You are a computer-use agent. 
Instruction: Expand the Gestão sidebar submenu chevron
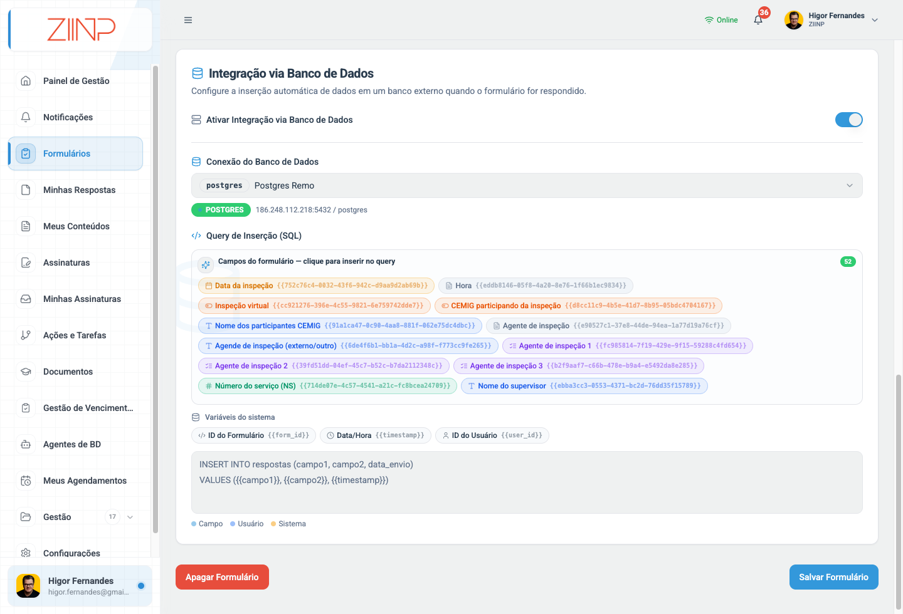tap(130, 517)
